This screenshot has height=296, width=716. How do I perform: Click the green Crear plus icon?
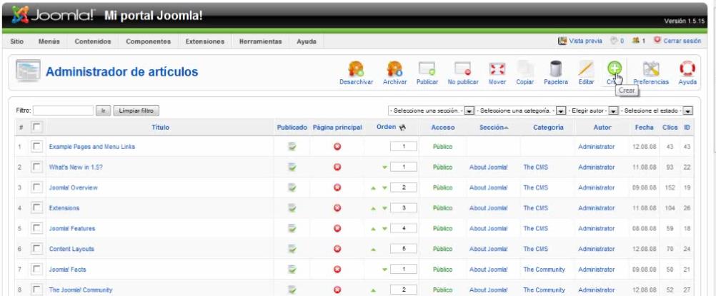[x=614, y=69]
